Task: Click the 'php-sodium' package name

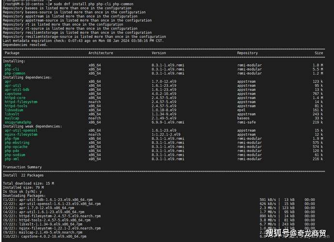Action: [15, 155]
